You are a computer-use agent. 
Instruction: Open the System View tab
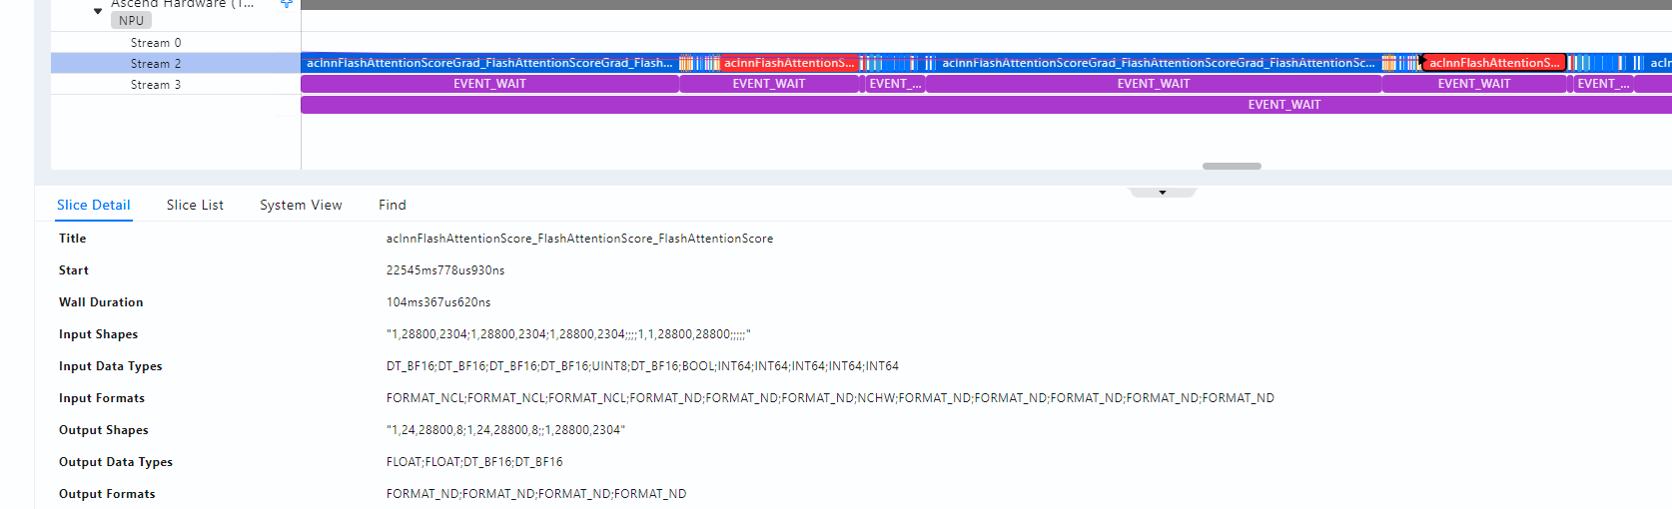point(301,205)
